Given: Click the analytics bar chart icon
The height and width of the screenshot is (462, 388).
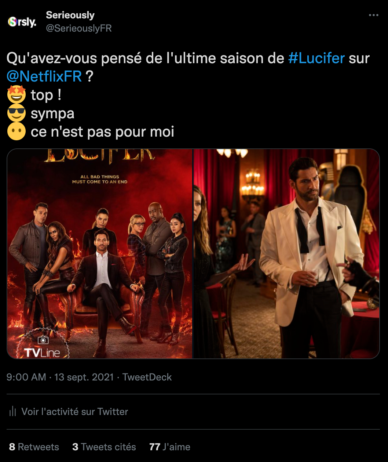Looking at the screenshot, I should pos(13,412).
